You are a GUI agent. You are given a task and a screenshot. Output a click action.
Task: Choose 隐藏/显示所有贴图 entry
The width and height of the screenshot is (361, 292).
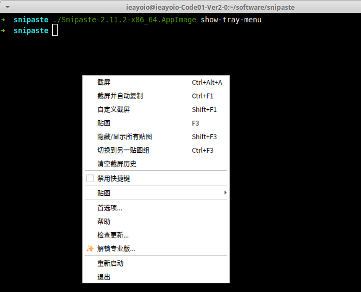pyautogui.click(x=156, y=136)
